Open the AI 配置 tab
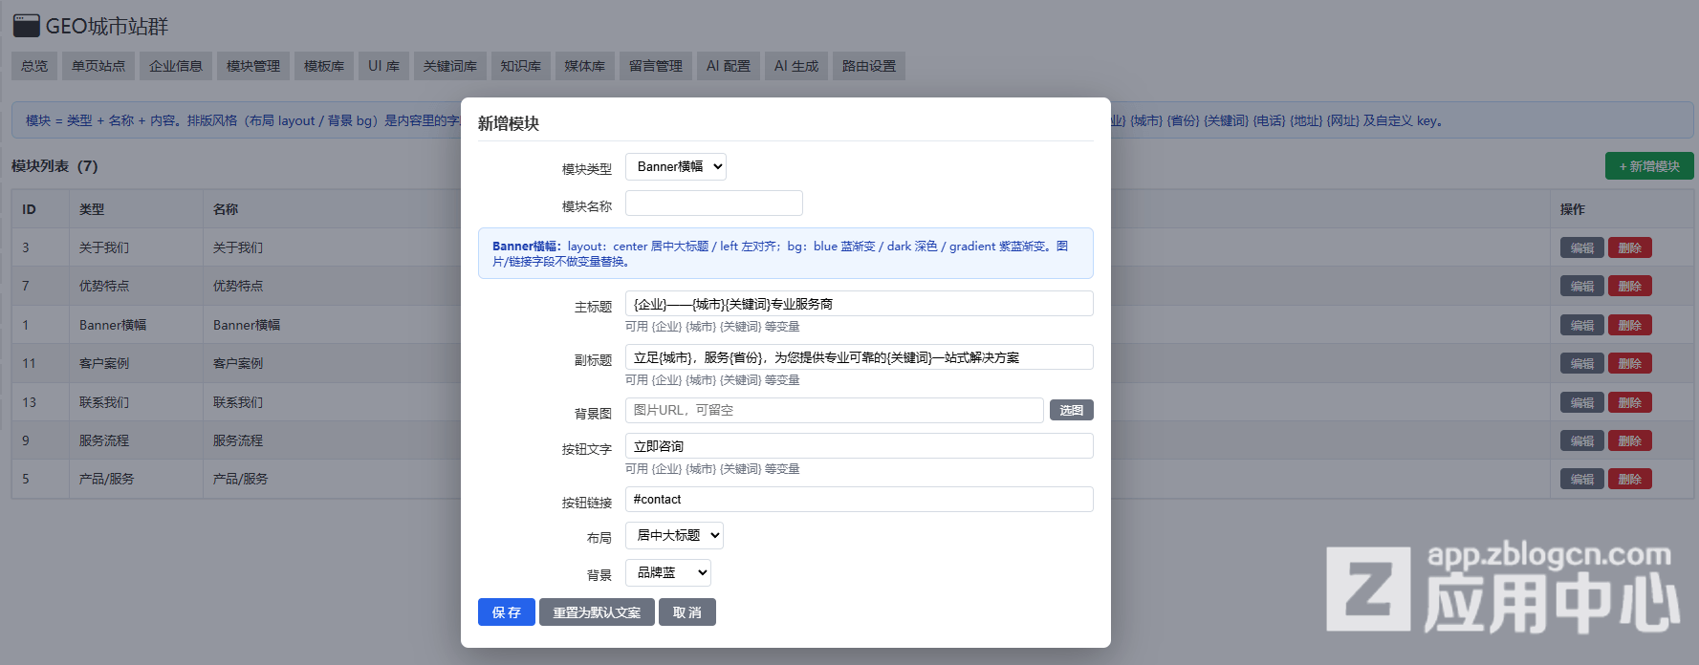 [x=729, y=66]
